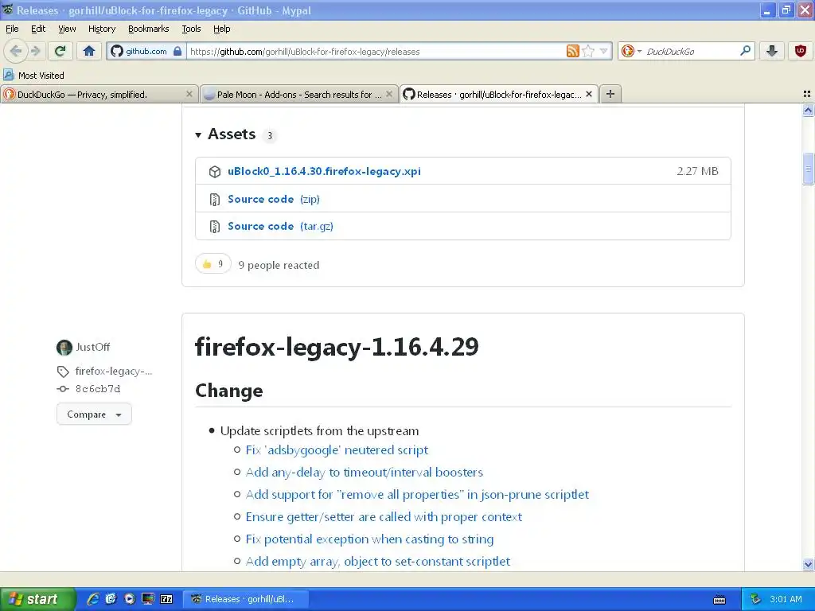Image resolution: width=815 pixels, height=611 pixels.
Task: Launch Internet Explorer from quick launch
Action: point(93,599)
